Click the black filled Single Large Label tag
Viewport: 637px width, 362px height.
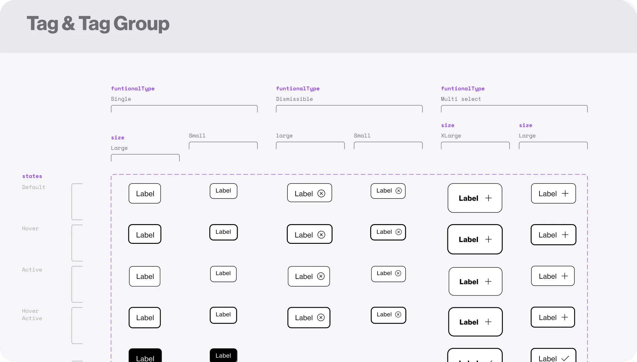[x=145, y=356]
